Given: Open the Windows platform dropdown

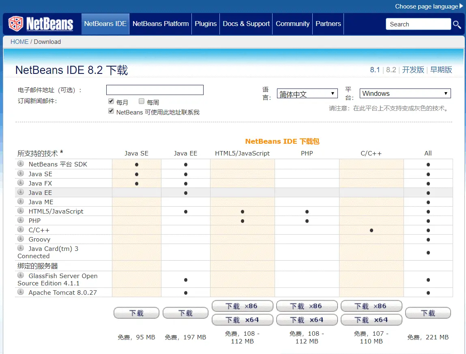Looking at the screenshot, I should coord(405,93).
